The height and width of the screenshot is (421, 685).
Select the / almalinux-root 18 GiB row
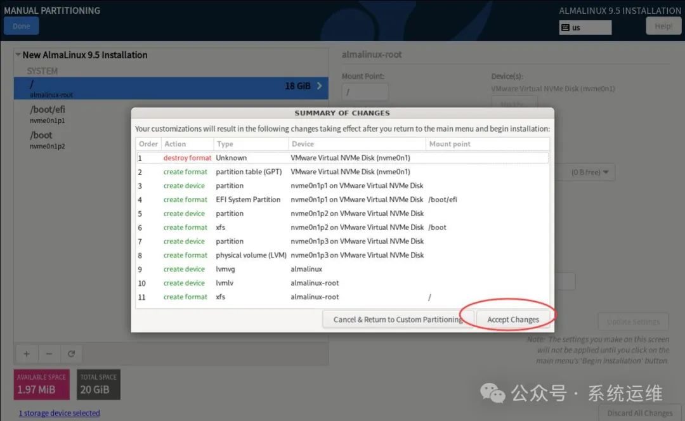(x=171, y=88)
